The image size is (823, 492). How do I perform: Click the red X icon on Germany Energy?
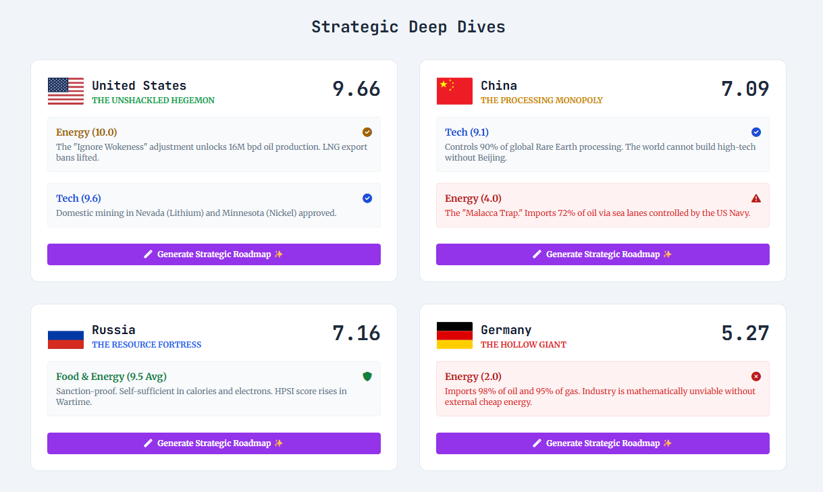(756, 377)
